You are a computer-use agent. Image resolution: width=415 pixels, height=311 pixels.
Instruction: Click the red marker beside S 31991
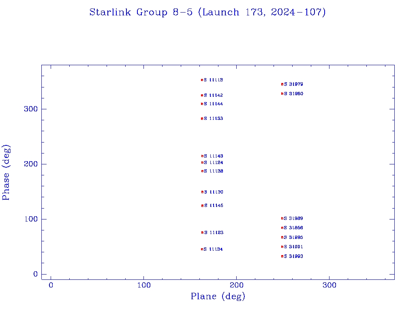point(282,247)
